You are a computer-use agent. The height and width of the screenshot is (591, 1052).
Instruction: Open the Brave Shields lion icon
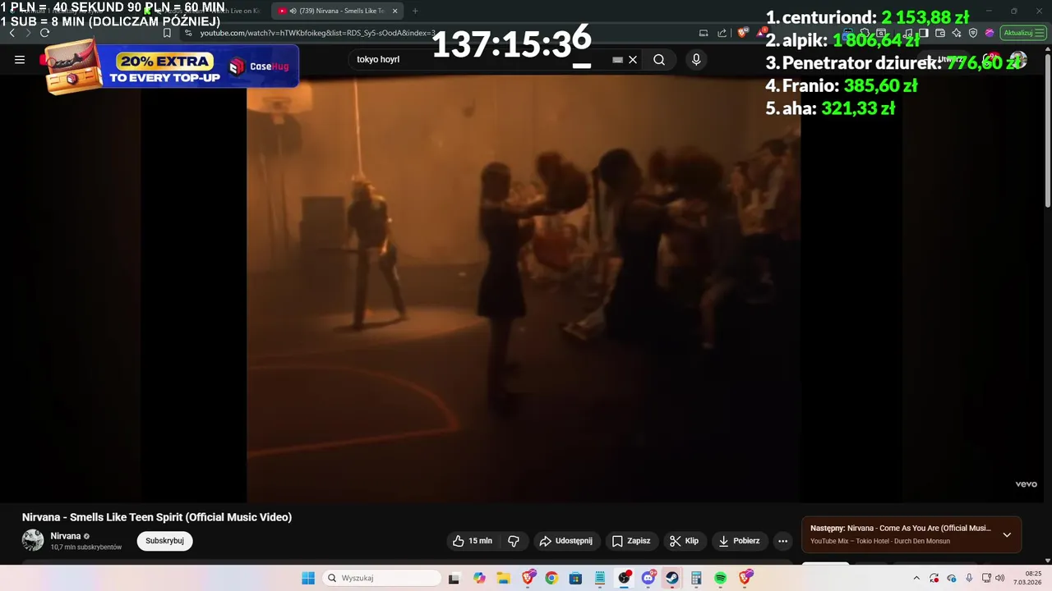pos(742,33)
